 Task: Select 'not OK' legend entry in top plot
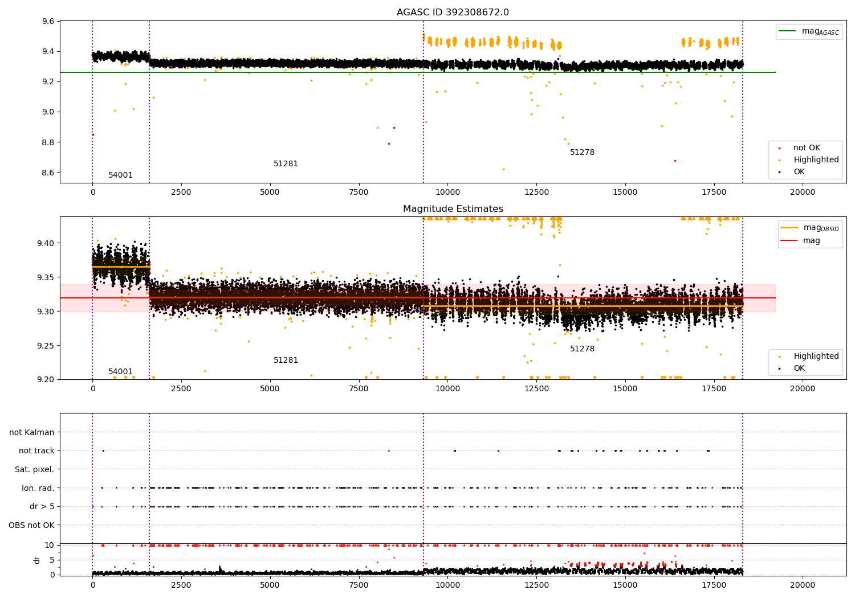pos(807,148)
